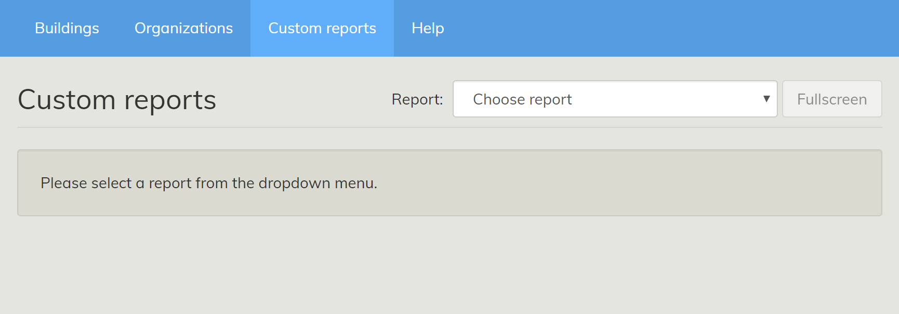Click the highlighted active navigation tab

(x=322, y=28)
